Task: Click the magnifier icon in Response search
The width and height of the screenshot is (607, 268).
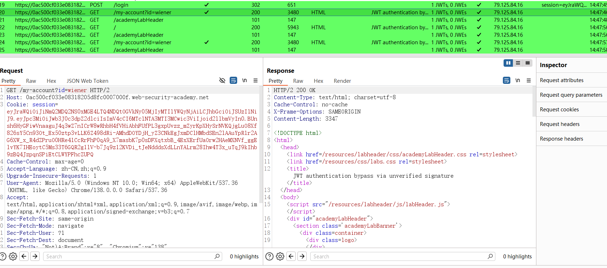Action: 490,256
